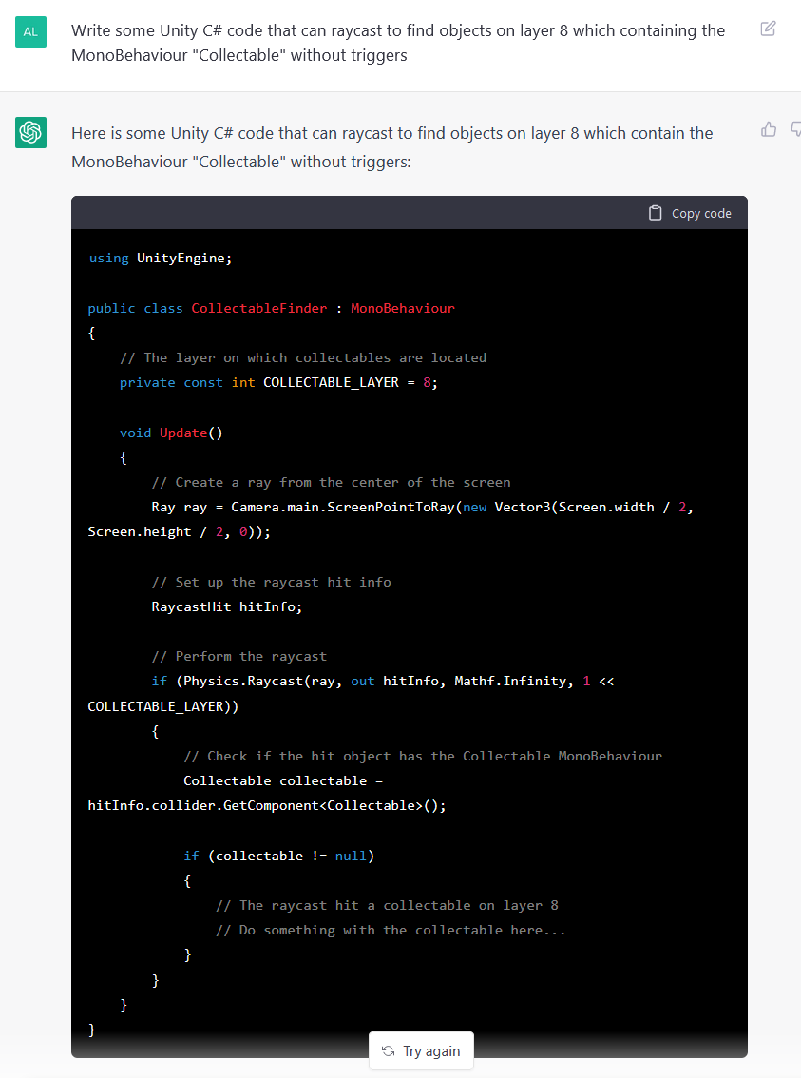Image resolution: width=801 pixels, height=1078 pixels.
Task: Click the ChatGPT logo avatar
Action: click(31, 133)
